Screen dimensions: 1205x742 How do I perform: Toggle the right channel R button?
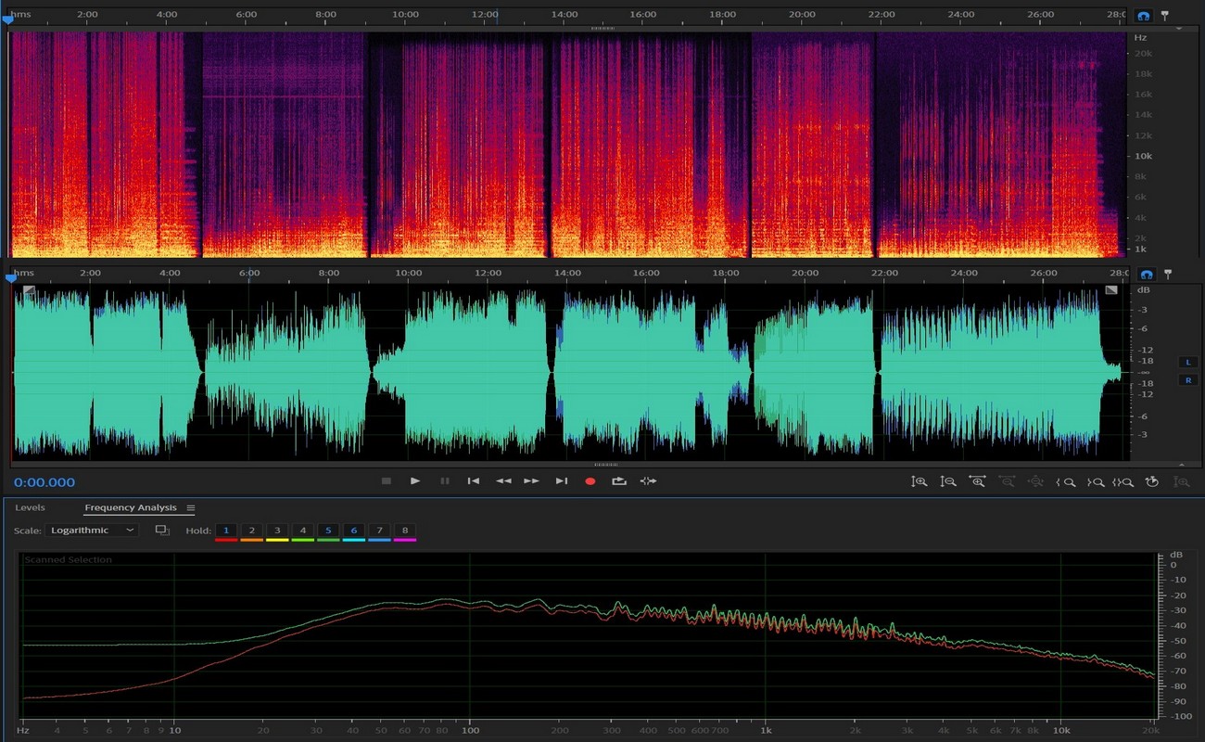[1187, 380]
